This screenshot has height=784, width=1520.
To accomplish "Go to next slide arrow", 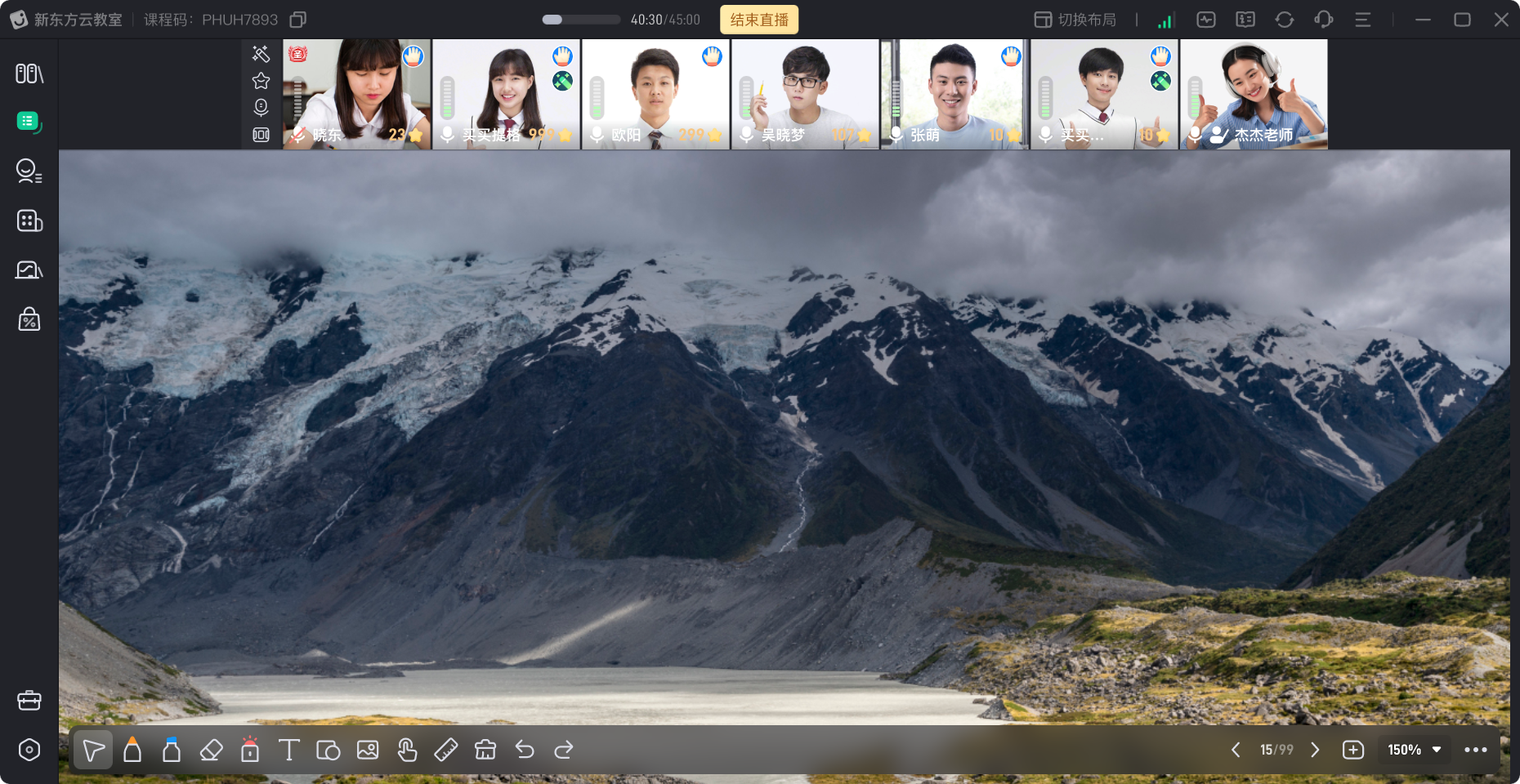I will [1315, 750].
